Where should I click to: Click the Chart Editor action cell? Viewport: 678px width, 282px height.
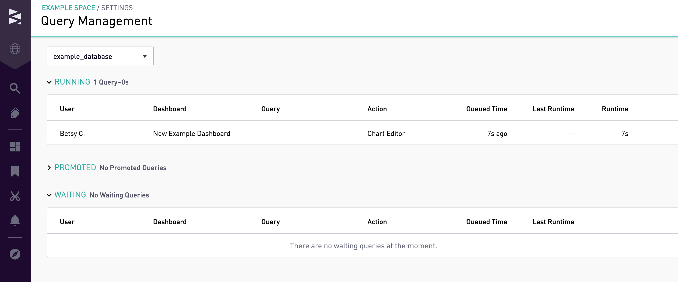386,134
